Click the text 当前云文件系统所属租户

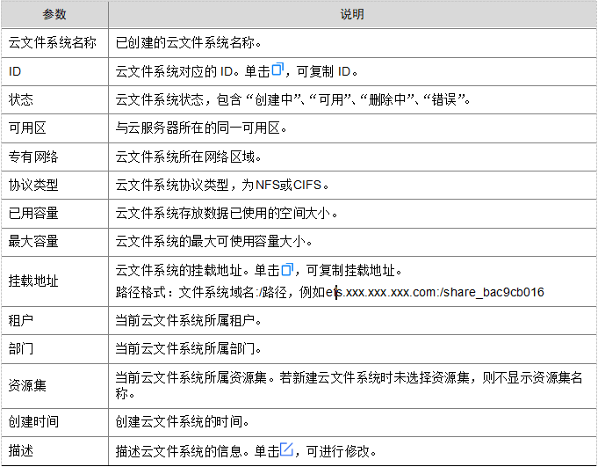pos(189,321)
